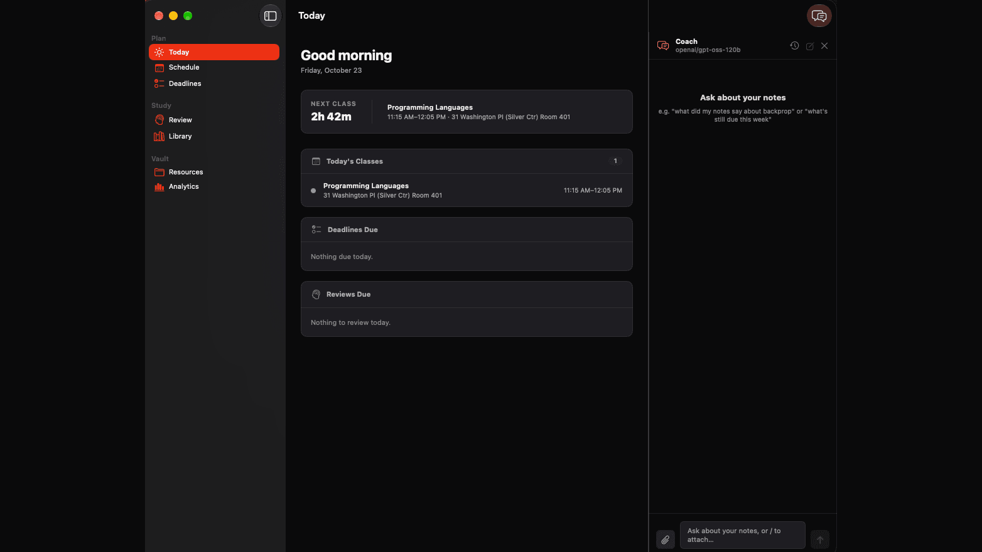Click the Today's Classes calendar icon
982x552 pixels.
coord(316,161)
